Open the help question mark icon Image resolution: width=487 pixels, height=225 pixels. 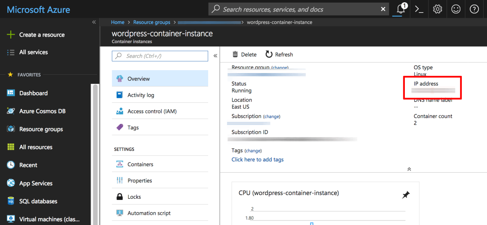coord(474,9)
